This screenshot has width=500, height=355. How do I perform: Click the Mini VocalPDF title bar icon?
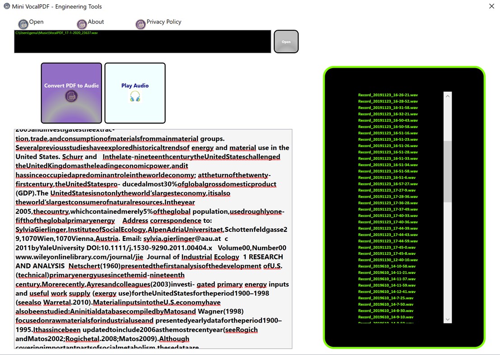click(x=6, y=6)
